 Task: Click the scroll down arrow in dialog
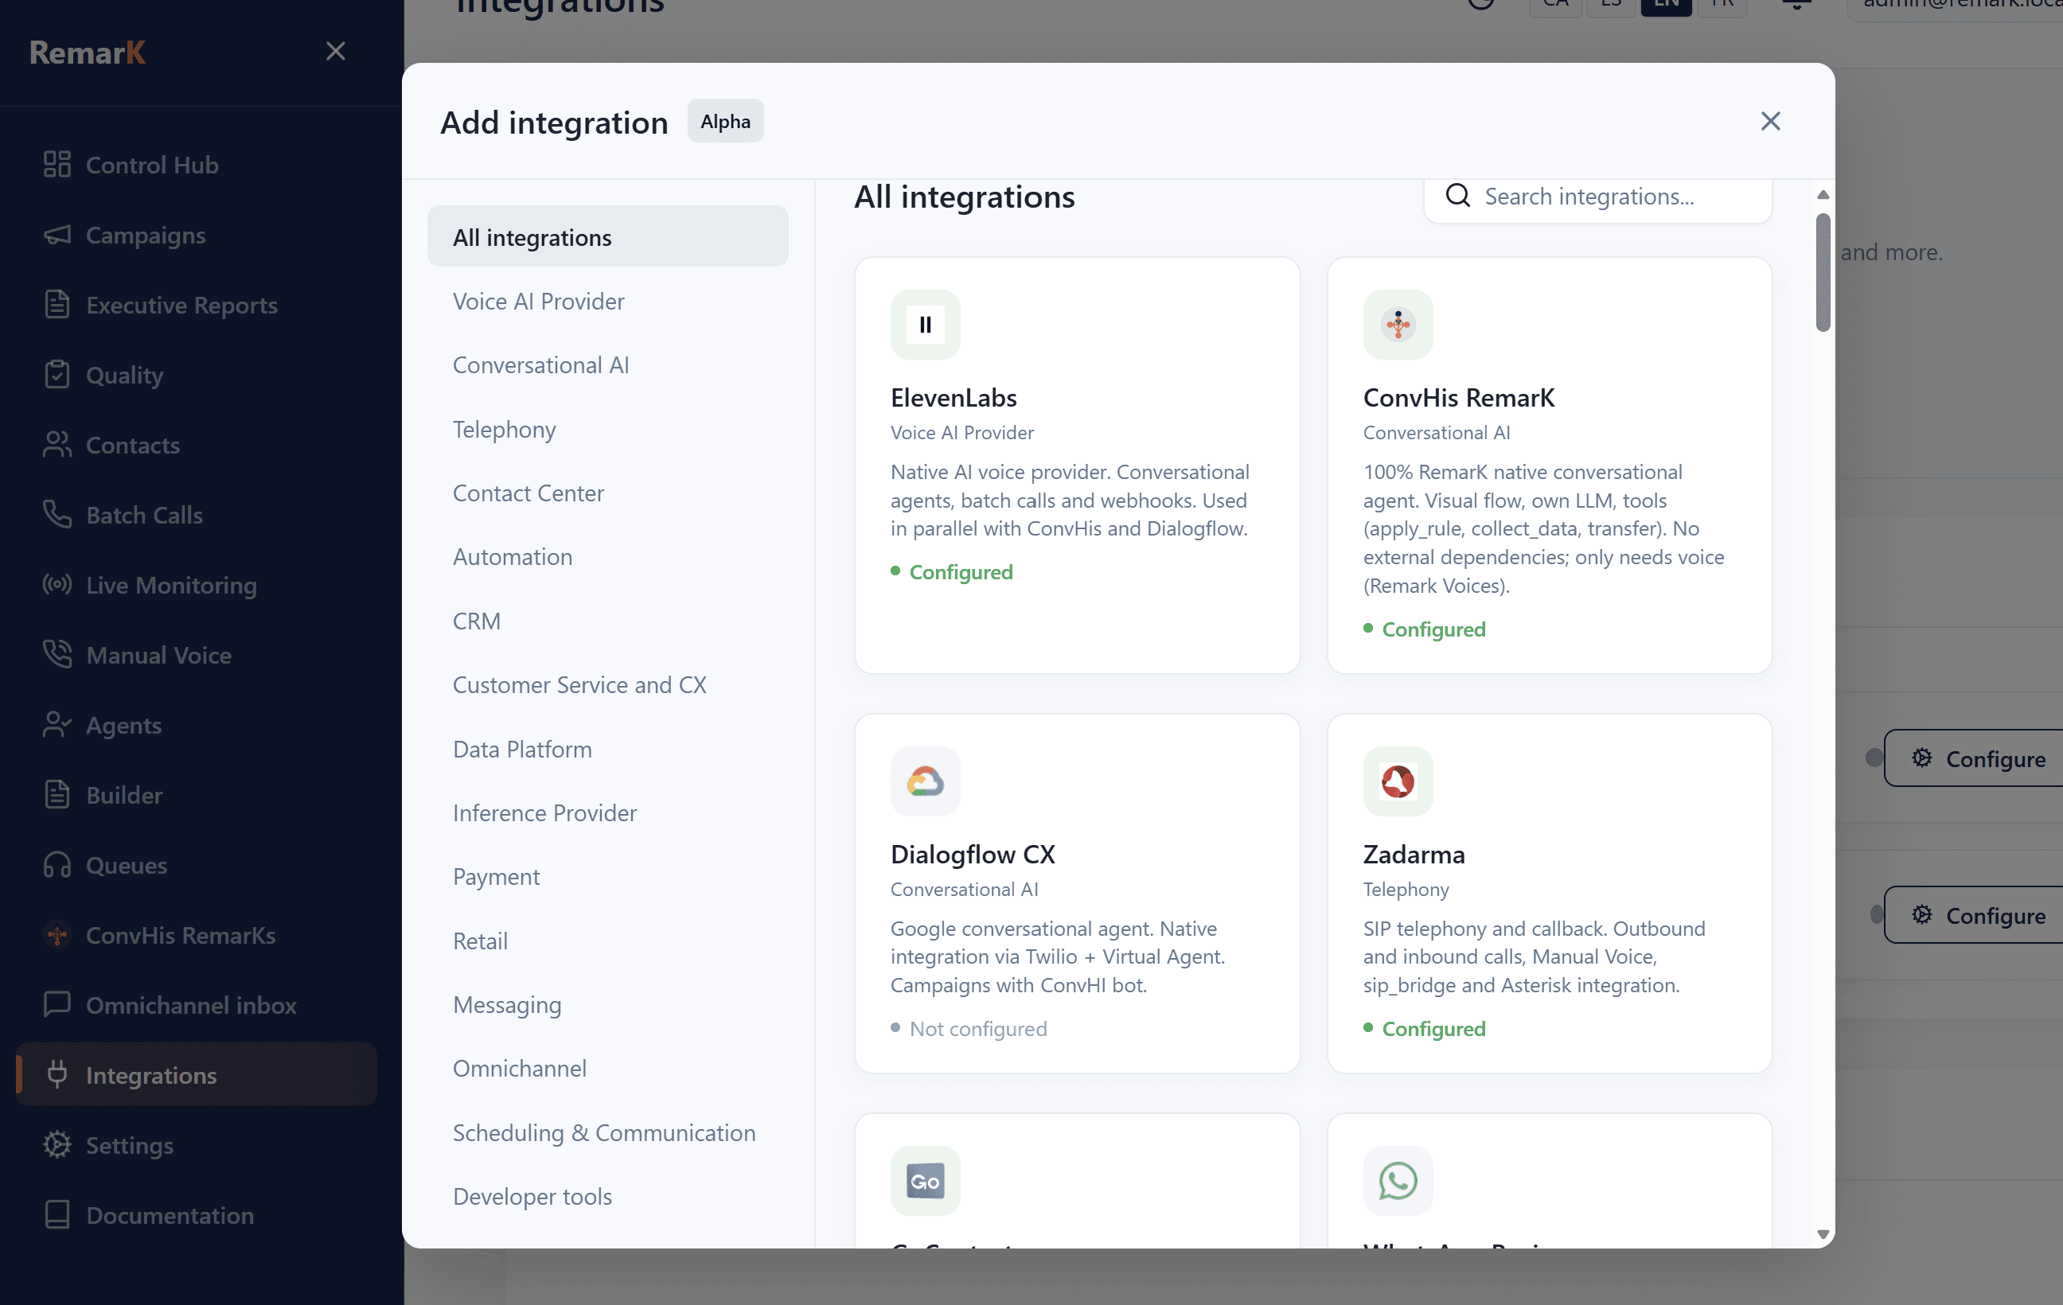(1823, 1234)
